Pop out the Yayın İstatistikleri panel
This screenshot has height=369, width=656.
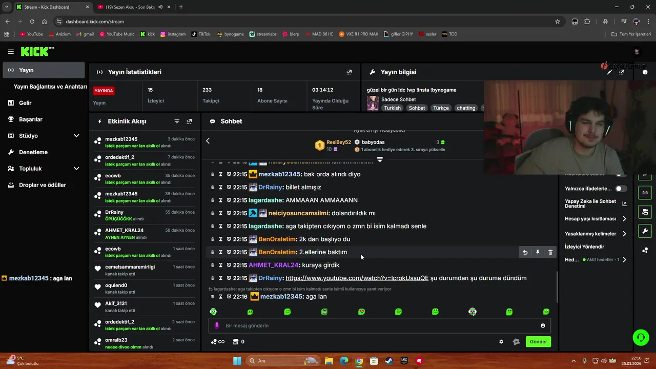[349, 72]
